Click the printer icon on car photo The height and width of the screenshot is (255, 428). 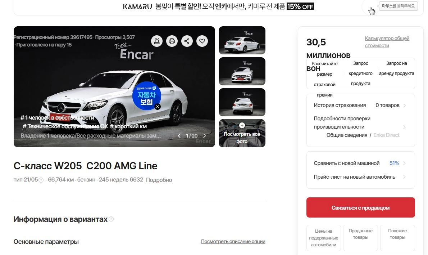[x=172, y=41]
